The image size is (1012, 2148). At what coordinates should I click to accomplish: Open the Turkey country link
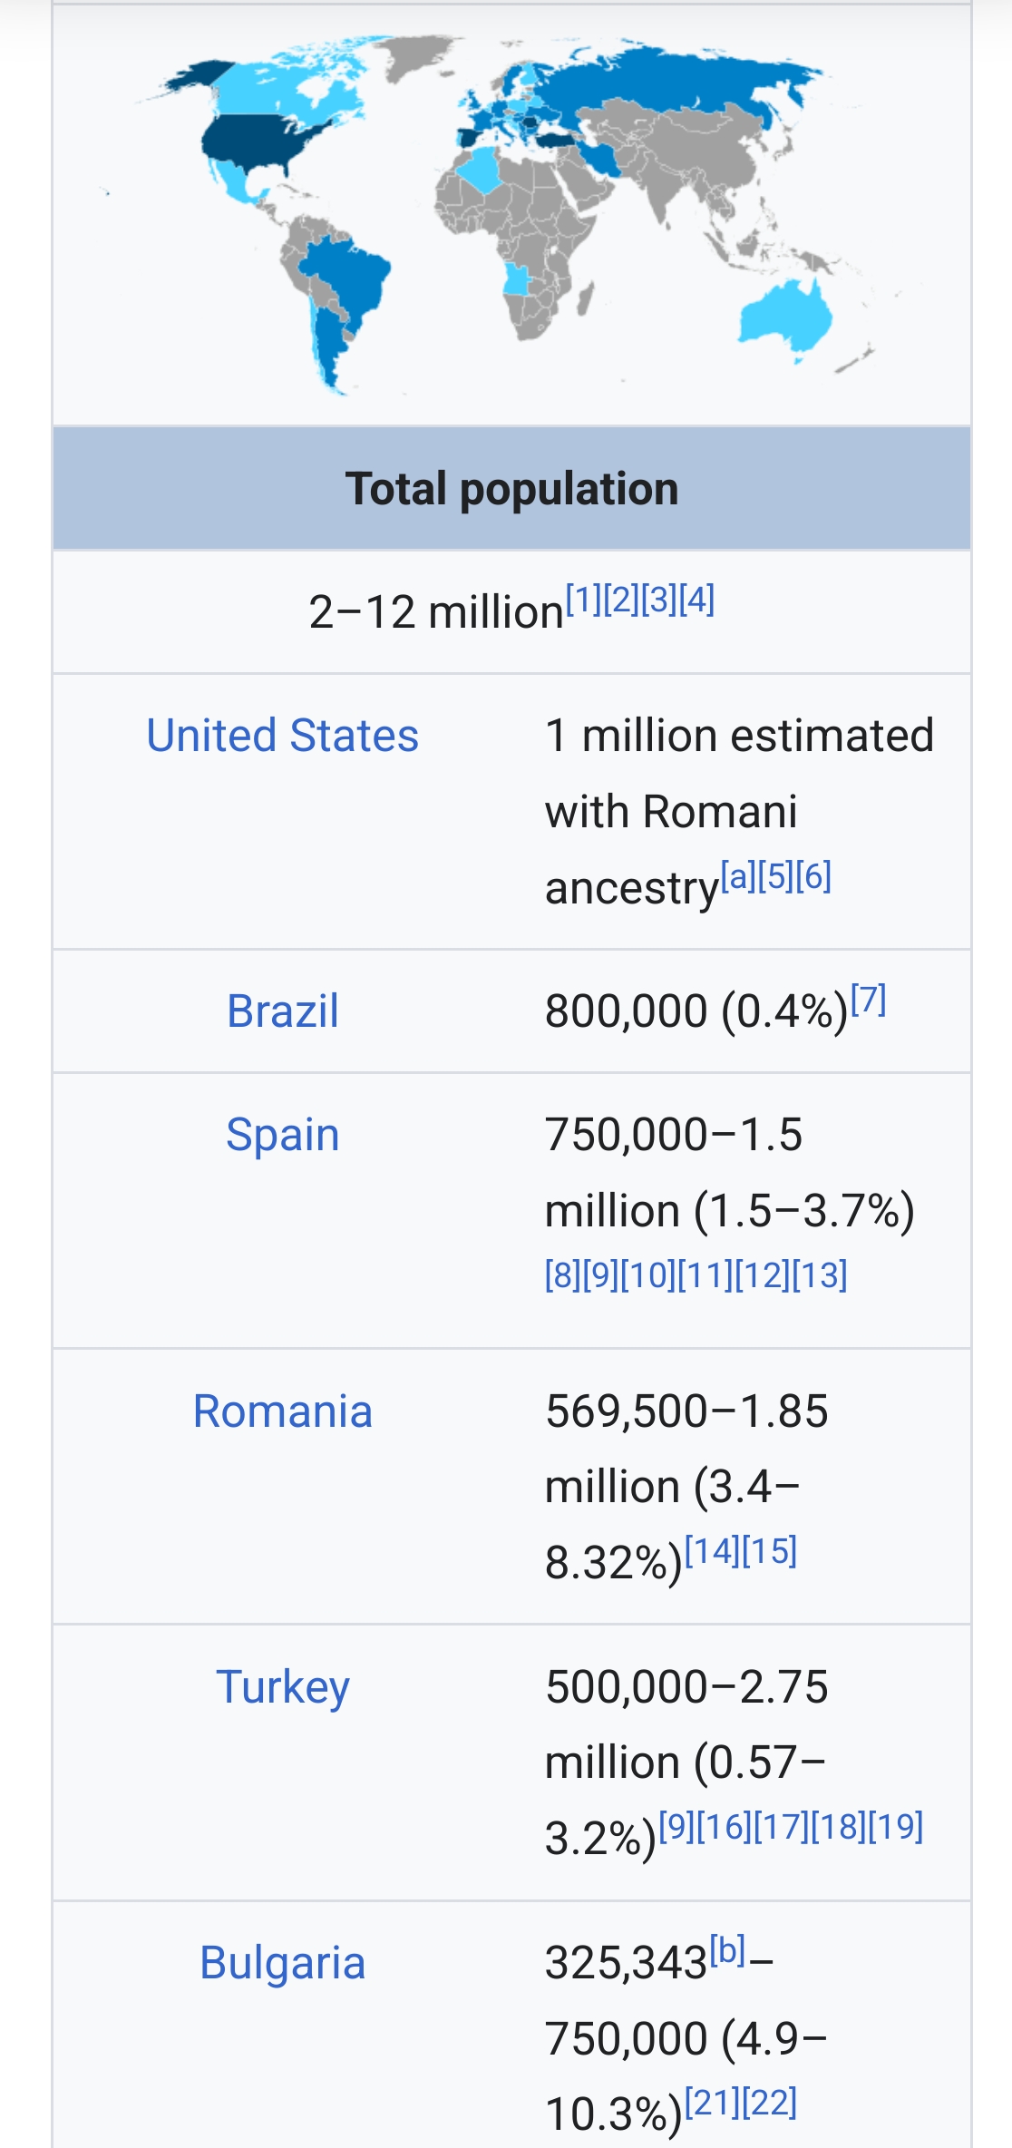coord(282,1687)
